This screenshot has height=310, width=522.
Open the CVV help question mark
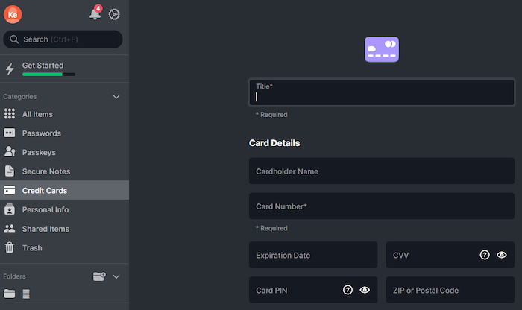click(x=485, y=255)
